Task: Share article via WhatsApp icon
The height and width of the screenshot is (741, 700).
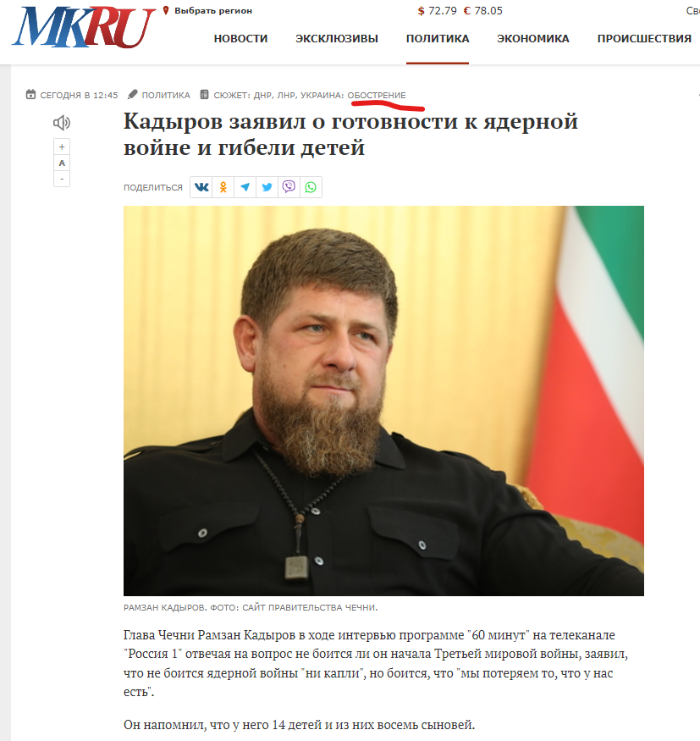Action: [x=311, y=187]
